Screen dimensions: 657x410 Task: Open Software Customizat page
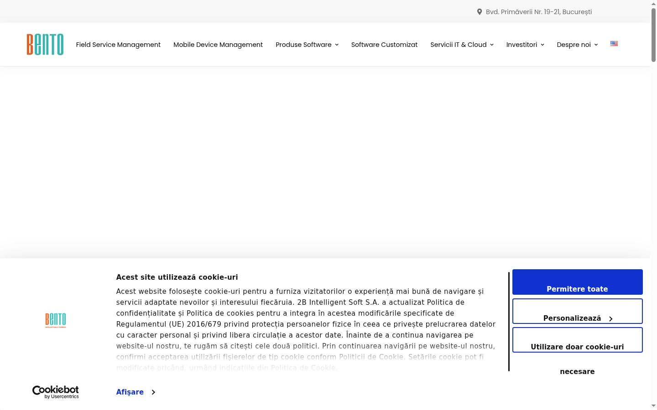coord(384,45)
